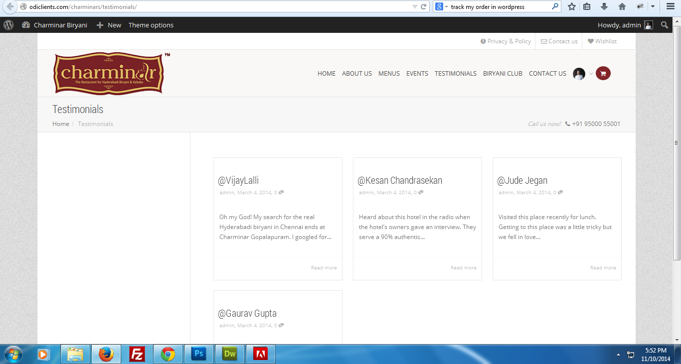Click the Charminar logo image
Viewport: 681px width, 364px height.
click(x=109, y=73)
